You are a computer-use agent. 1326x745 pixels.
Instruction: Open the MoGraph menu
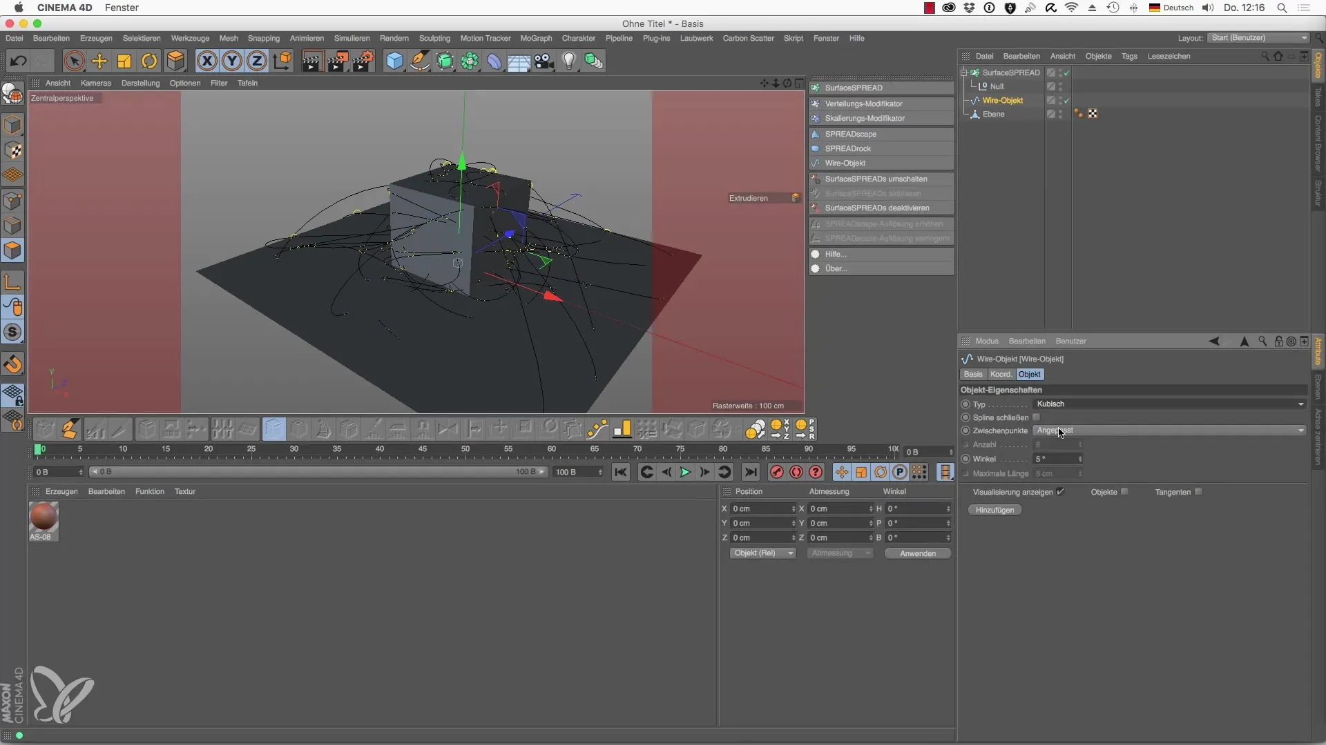pyautogui.click(x=536, y=39)
